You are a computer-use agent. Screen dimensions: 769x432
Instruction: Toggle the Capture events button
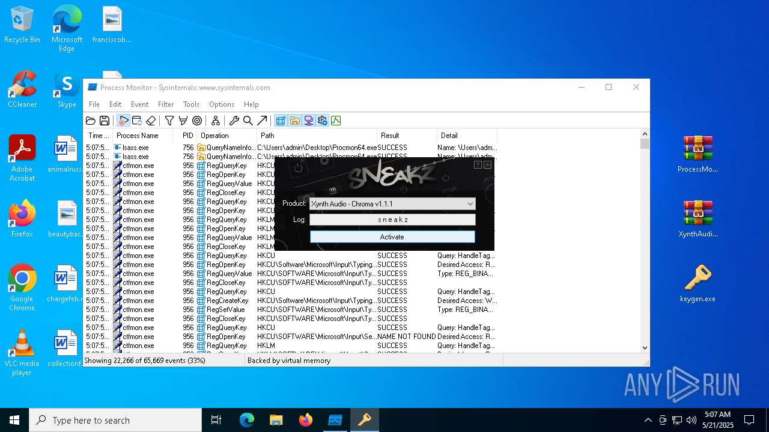[124, 121]
